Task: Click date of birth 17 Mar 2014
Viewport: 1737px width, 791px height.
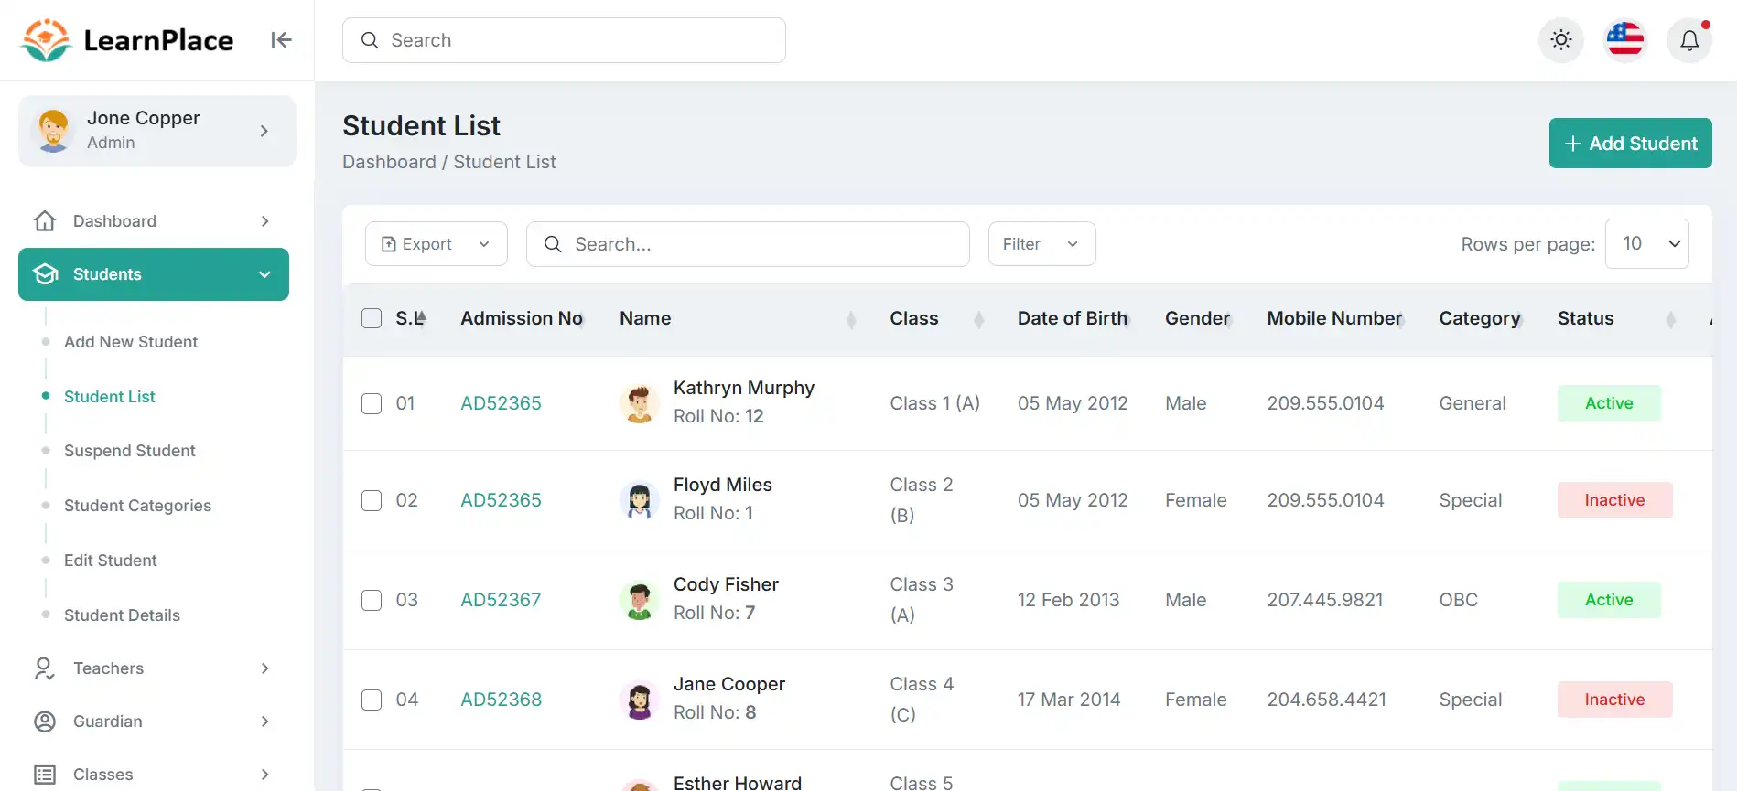Action: pyautogui.click(x=1069, y=700)
